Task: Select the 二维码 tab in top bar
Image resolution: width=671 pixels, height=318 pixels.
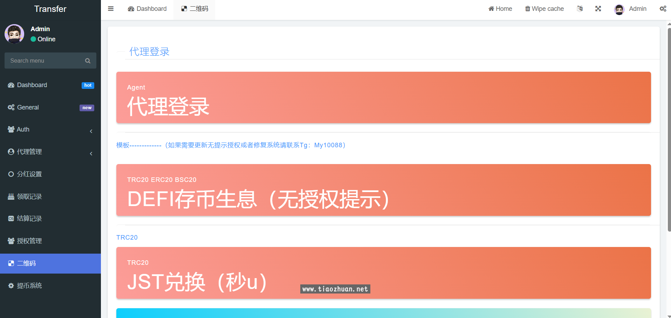Action: [x=194, y=9]
